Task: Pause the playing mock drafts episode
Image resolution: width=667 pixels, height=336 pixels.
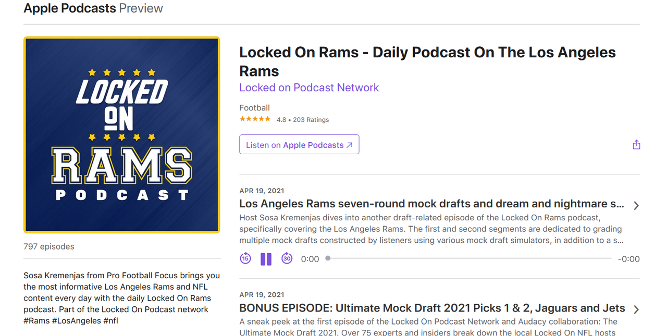Action: 266,259
